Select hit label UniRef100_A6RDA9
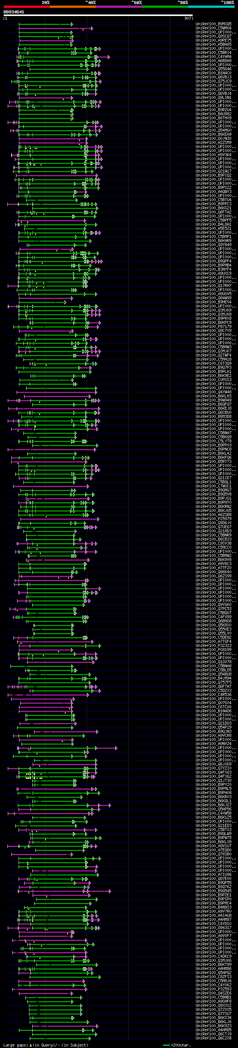 pos(213,61)
